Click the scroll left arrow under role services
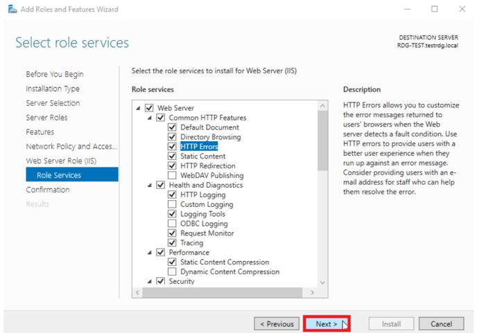 click(137, 292)
